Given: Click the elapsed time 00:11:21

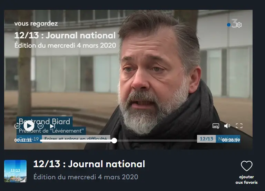Looking at the screenshot, I should 23,140.
